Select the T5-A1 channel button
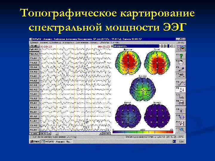The image size is (215, 161). (x=34, y=112)
